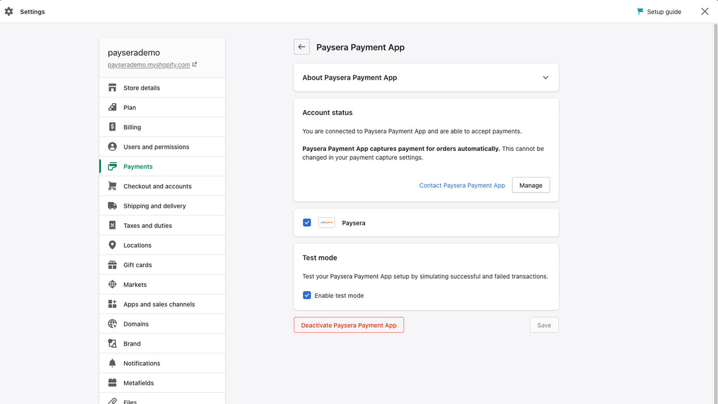Open Apps and sales channels
The height and width of the screenshot is (404, 718).
[x=162, y=304]
